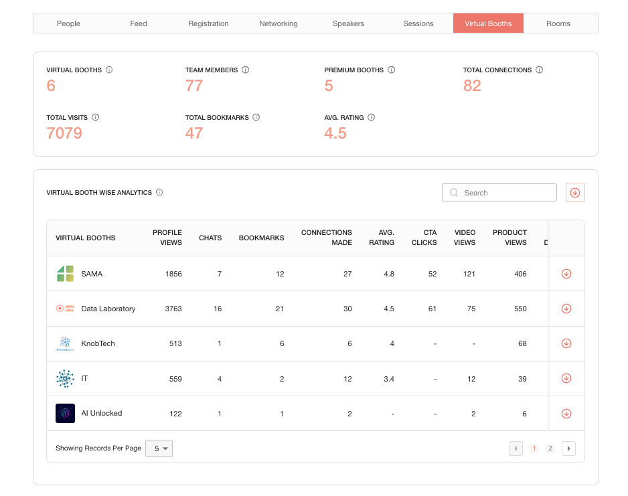This screenshot has width=628, height=496.
Task: Click the Team Members value 77
Action: tap(194, 86)
